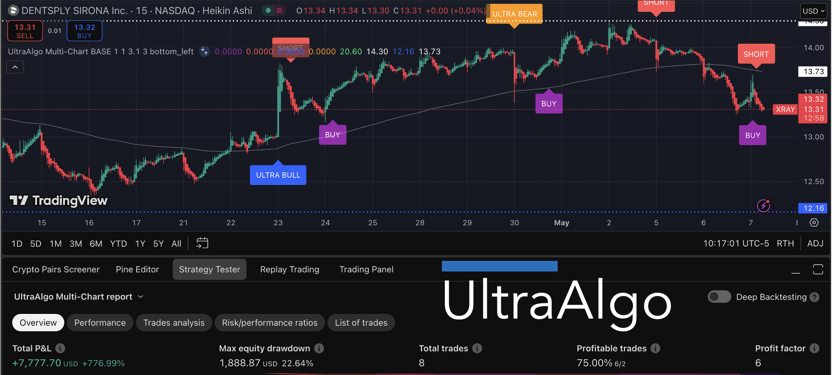Open the Pine Editor tab
Screen dimensions: 832x375
[x=137, y=269]
